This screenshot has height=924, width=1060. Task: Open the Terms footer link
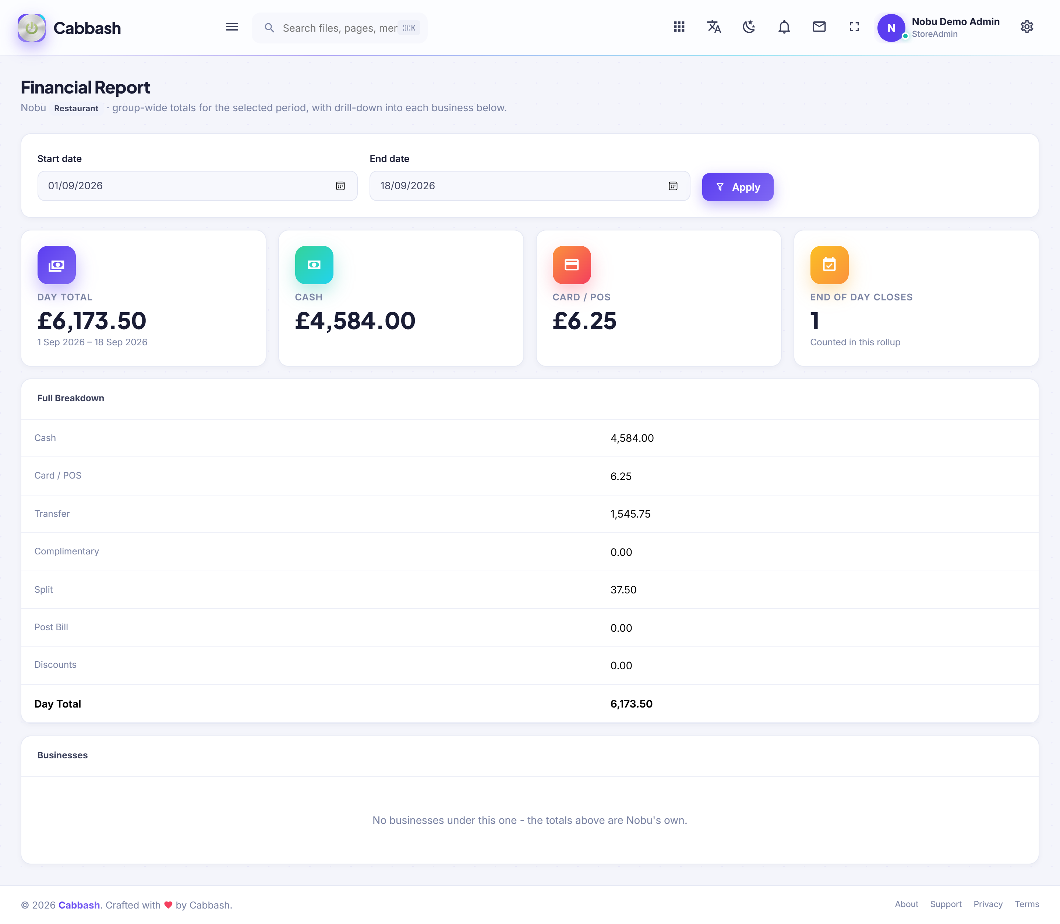[x=1027, y=904]
